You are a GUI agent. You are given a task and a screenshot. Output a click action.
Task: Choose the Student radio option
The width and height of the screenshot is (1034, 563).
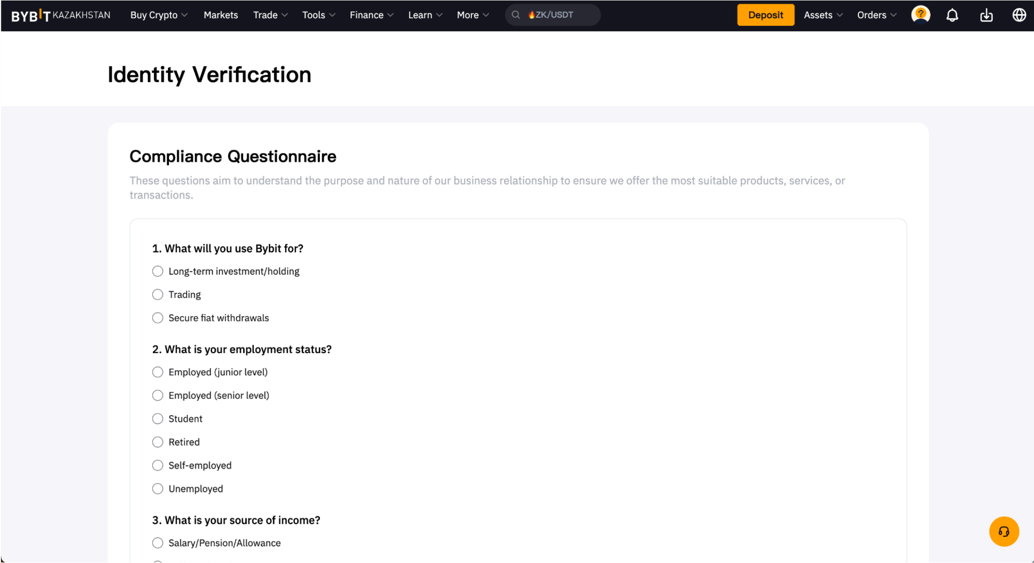coord(158,419)
